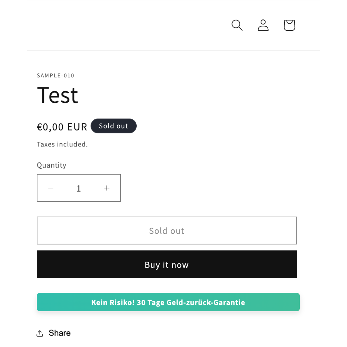Viewport: 347px width, 347px height.
Task: Click the black Buy it now button
Action: click(x=167, y=264)
